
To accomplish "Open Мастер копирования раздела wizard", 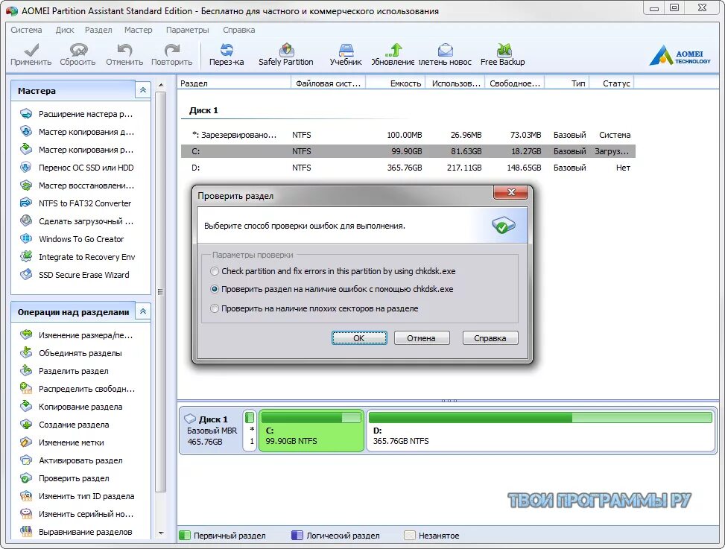I will point(77,150).
